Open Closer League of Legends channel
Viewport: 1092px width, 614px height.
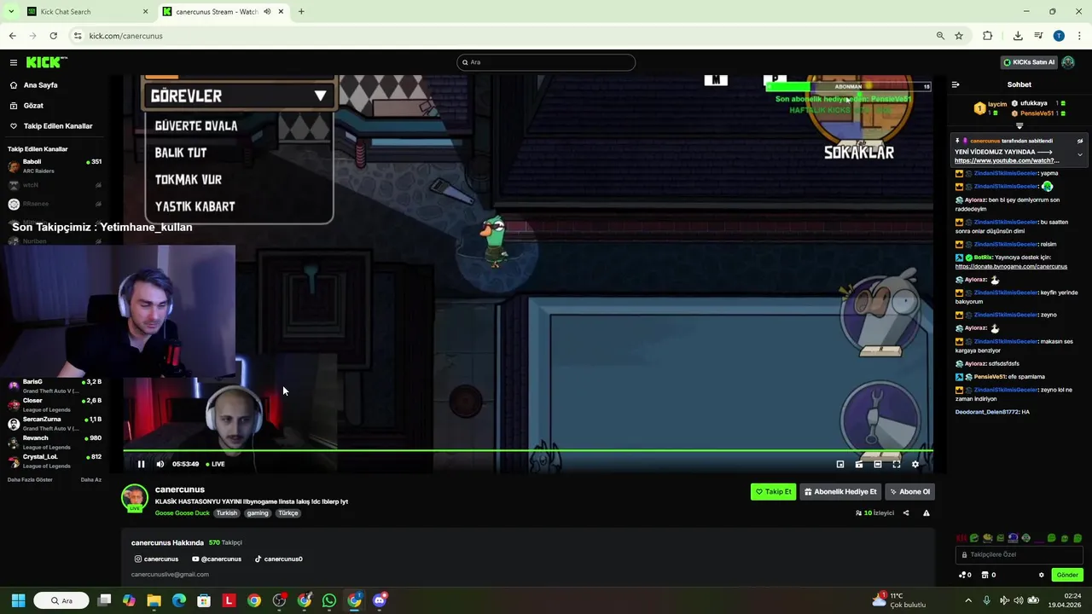[55, 405]
